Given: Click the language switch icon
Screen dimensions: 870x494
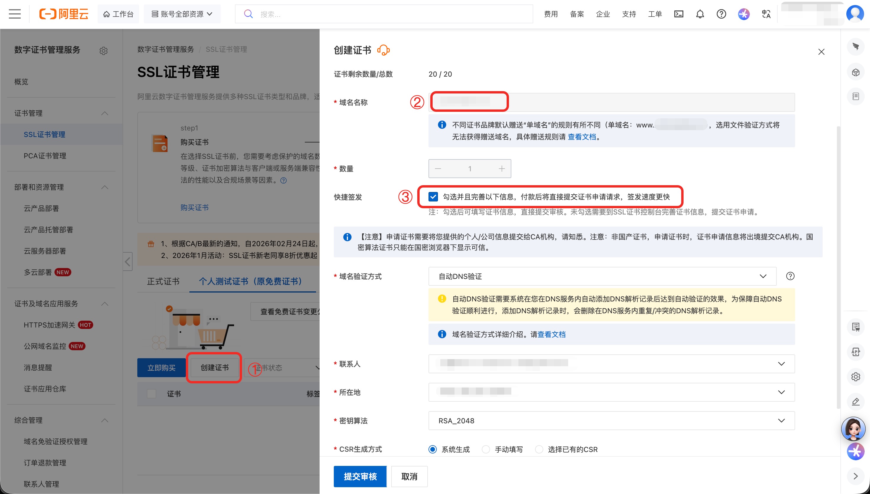Looking at the screenshot, I should (766, 14).
